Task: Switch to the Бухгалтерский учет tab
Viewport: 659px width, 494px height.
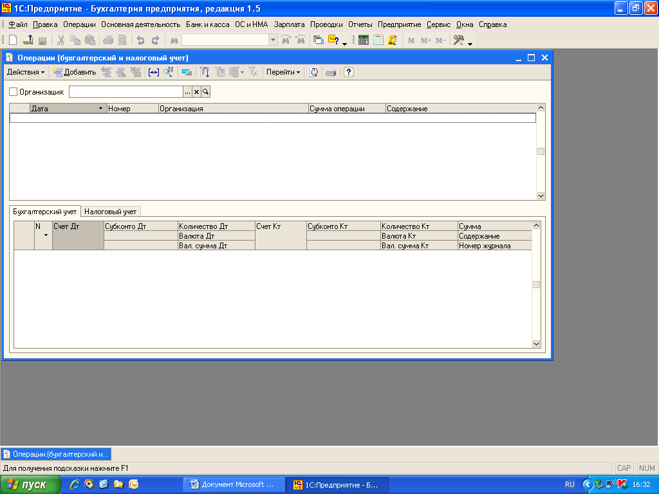Action: pos(44,212)
